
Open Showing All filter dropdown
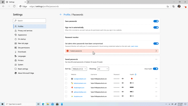(103, 69)
